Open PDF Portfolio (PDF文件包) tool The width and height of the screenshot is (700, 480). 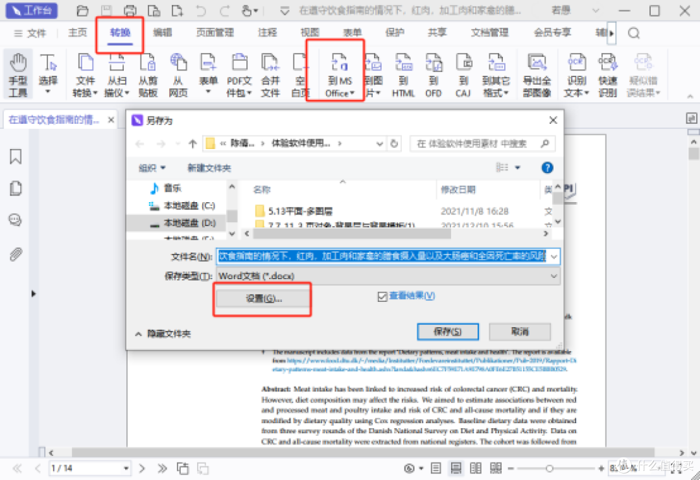point(239,74)
